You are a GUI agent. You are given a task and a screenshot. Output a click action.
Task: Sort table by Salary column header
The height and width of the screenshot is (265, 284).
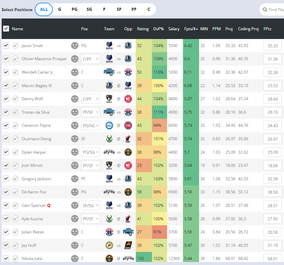pos(174,29)
